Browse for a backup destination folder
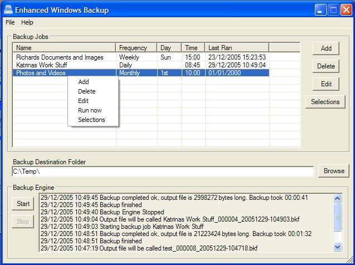This screenshot has width=355, height=265. 334,171
